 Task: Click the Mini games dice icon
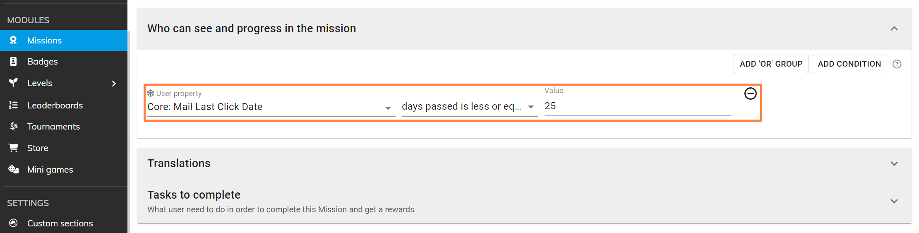(13, 169)
